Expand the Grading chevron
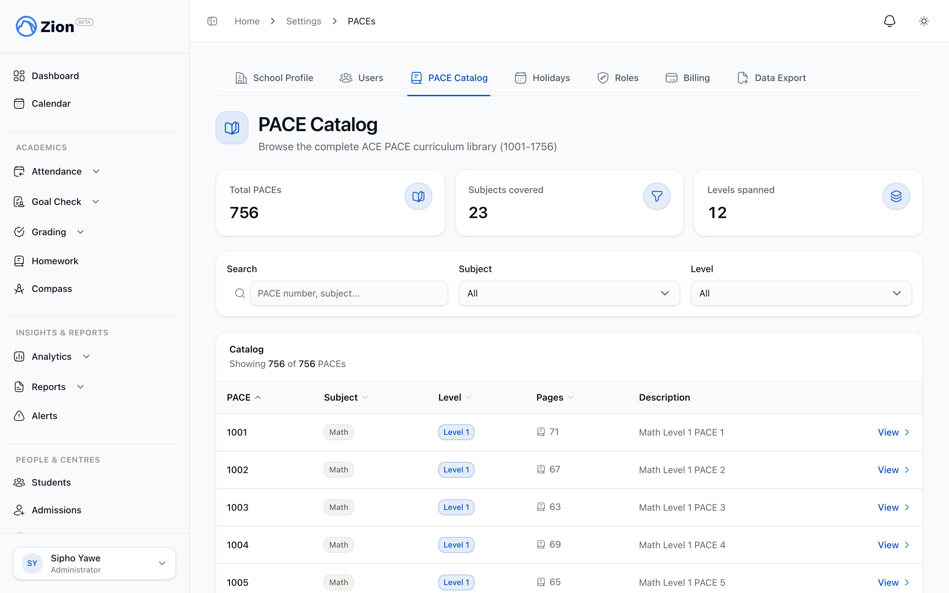Viewport: 949px width, 593px height. coord(80,232)
